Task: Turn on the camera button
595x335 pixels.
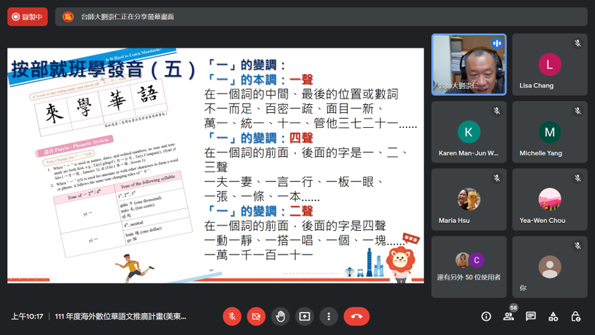Action: pos(256,317)
